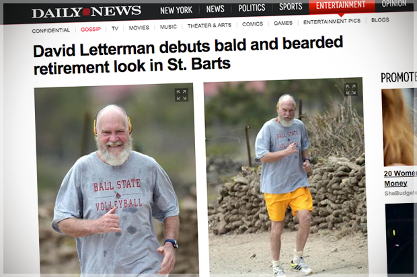
Task: Expand the right jogging photo fullscreen
Action: click(x=350, y=89)
